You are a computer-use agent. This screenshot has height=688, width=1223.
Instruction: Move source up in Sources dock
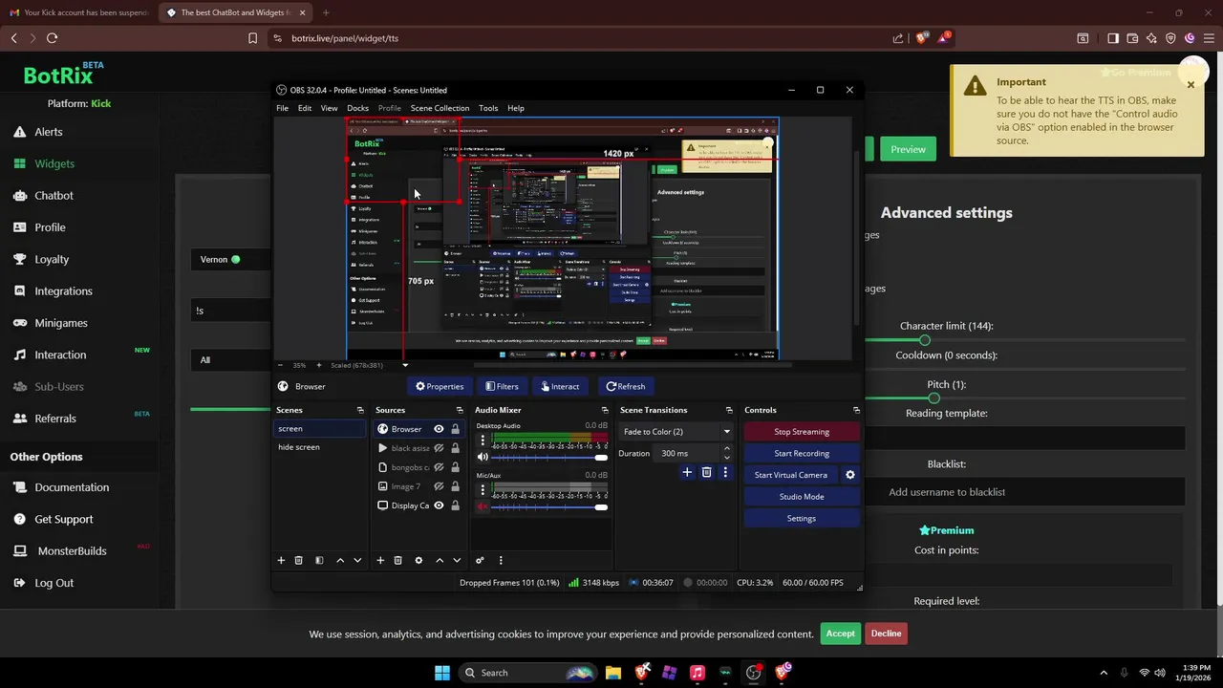[440, 561]
